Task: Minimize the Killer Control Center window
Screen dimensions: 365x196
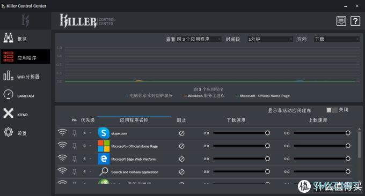Action: [346, 6]
